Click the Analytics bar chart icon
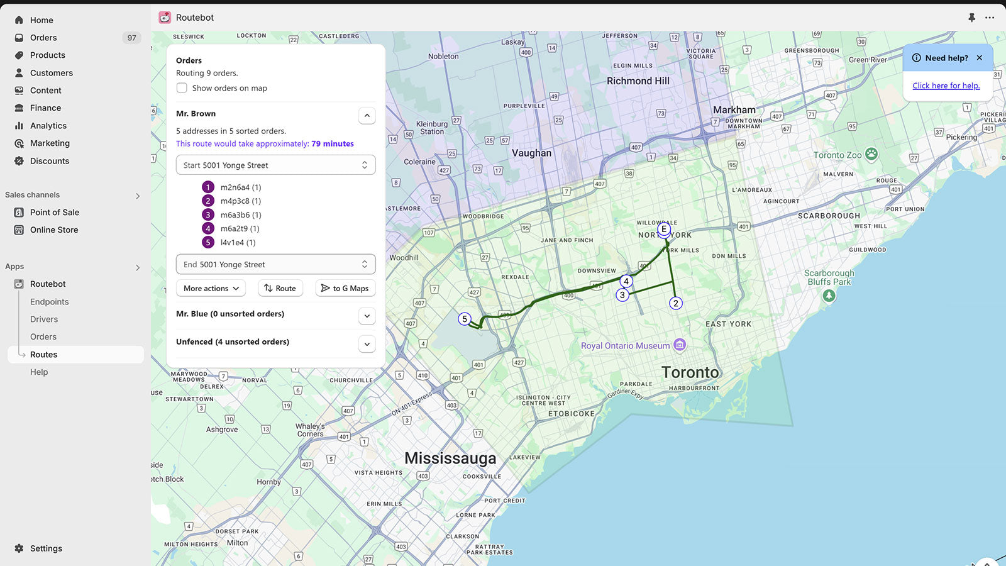1006x566 pixels. coord(19,126)
